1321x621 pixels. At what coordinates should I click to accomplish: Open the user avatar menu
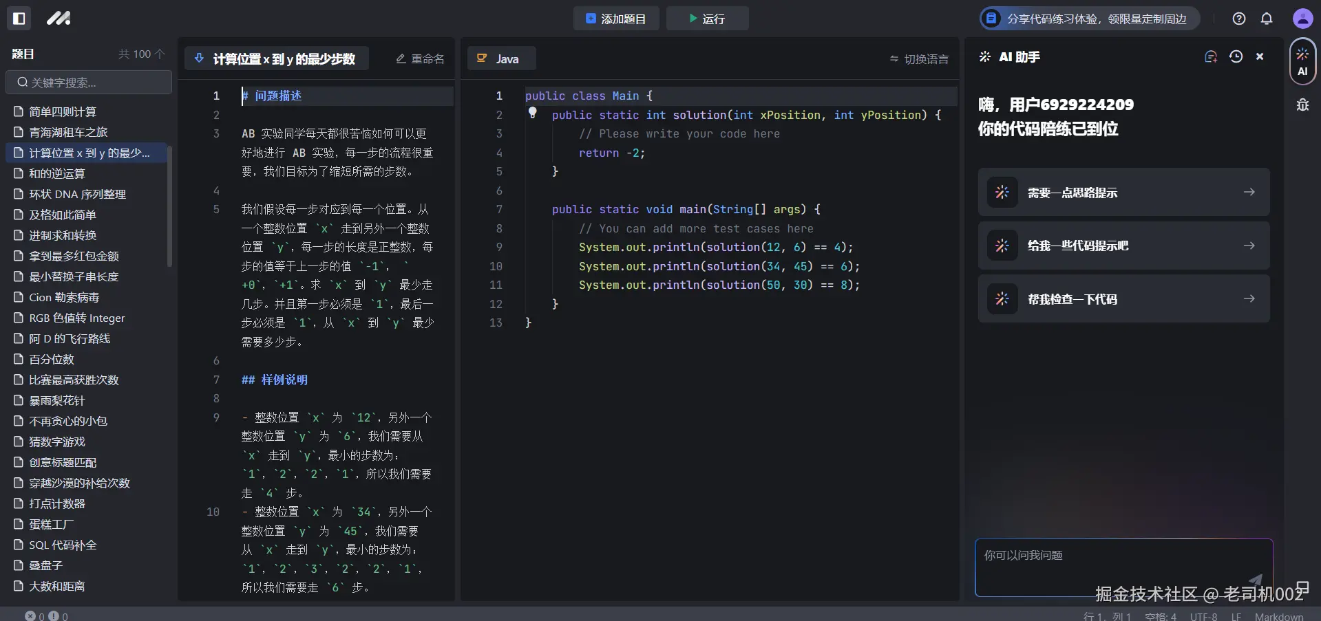1302,19
